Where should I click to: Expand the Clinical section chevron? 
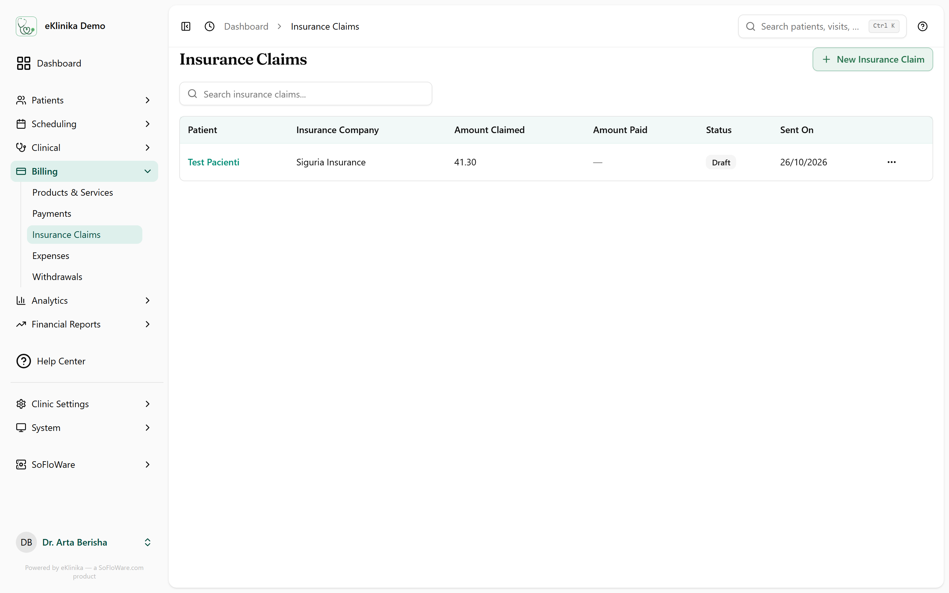point(147,148)
